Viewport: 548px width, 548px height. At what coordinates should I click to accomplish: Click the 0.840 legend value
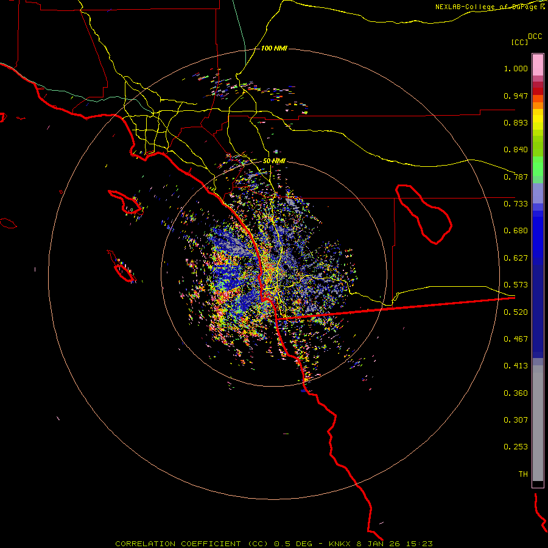(516, 150)
